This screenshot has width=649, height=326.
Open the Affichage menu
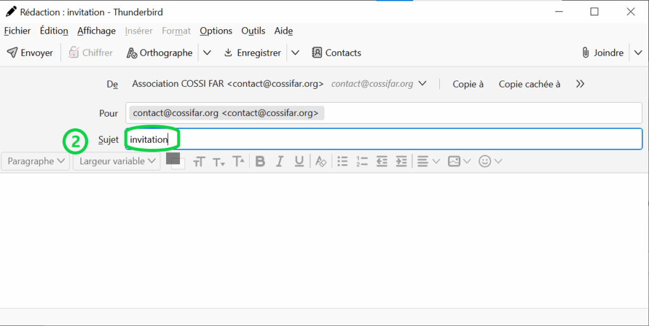coord(96,30)
